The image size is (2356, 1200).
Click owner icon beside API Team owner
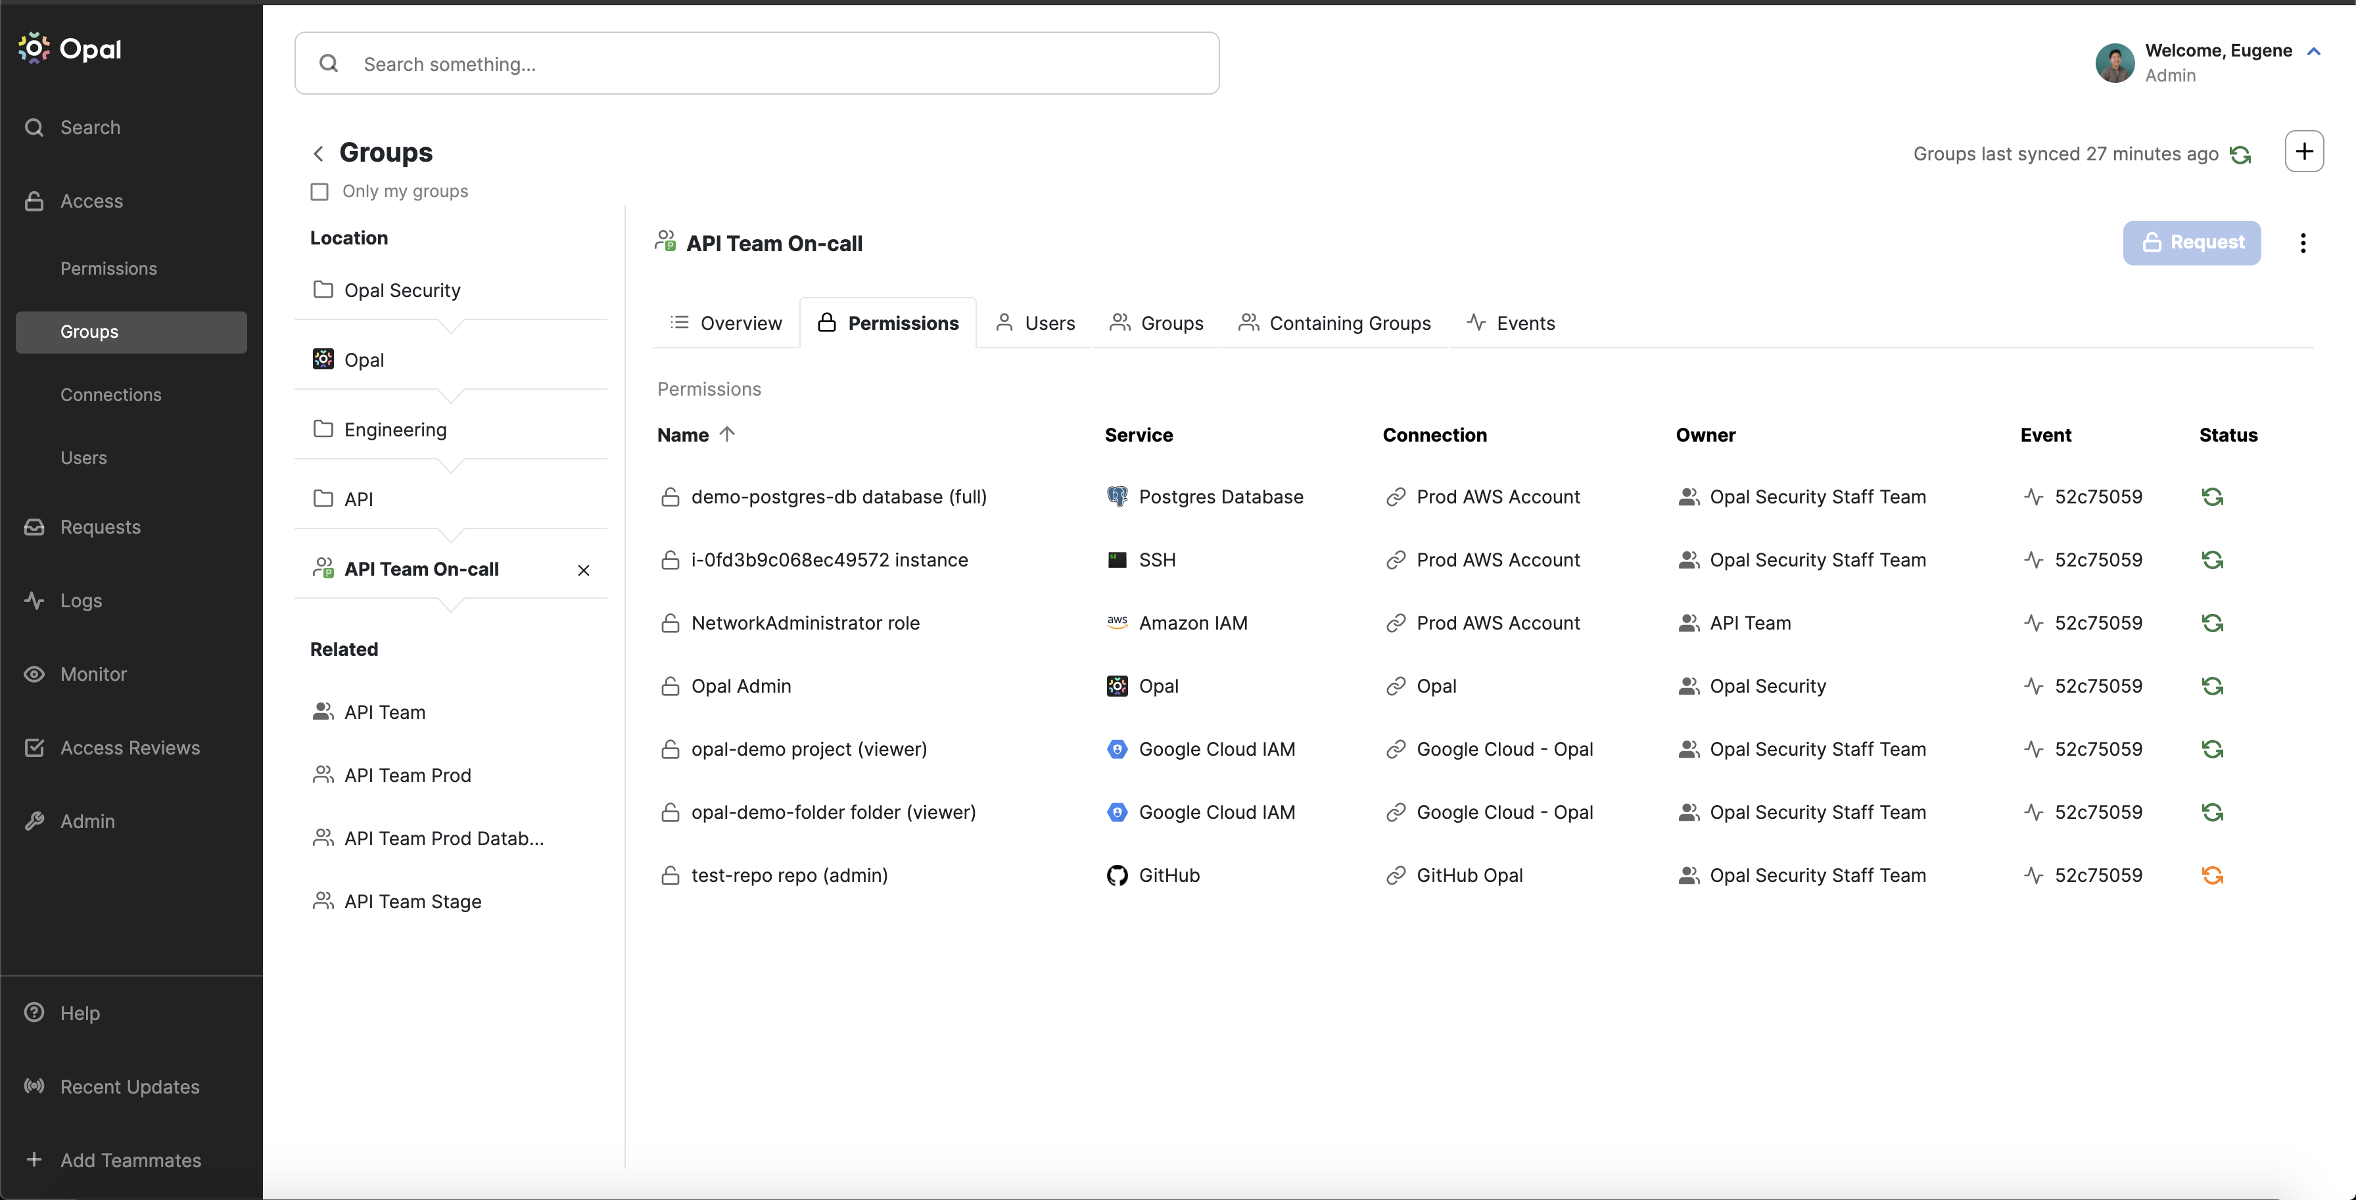pos(1688,623)
